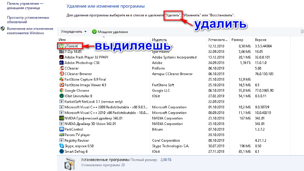
Task: Select the ParkControl program name
Action: [74, 129]
